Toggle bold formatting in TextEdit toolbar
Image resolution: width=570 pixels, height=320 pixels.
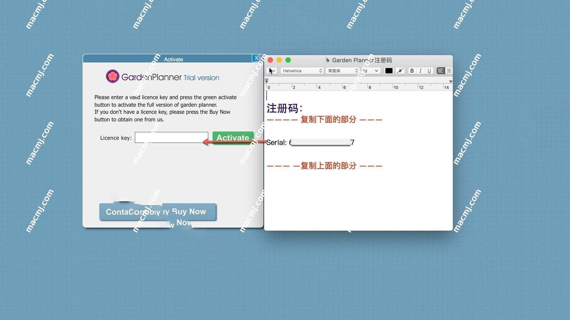pos(412,71)
